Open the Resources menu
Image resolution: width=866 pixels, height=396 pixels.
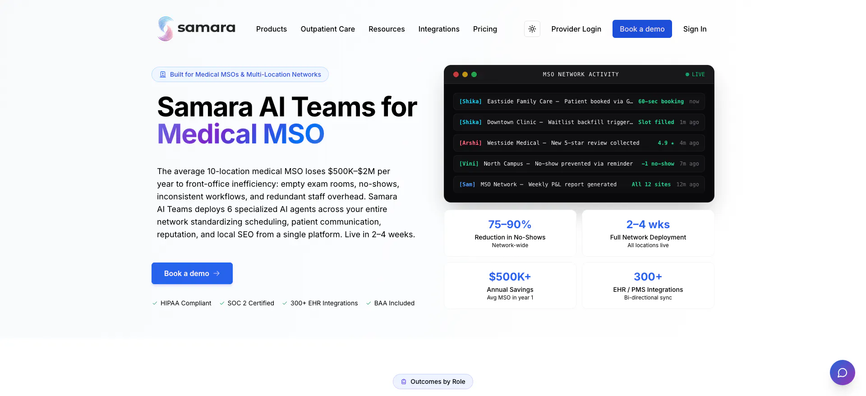(387, 29)
